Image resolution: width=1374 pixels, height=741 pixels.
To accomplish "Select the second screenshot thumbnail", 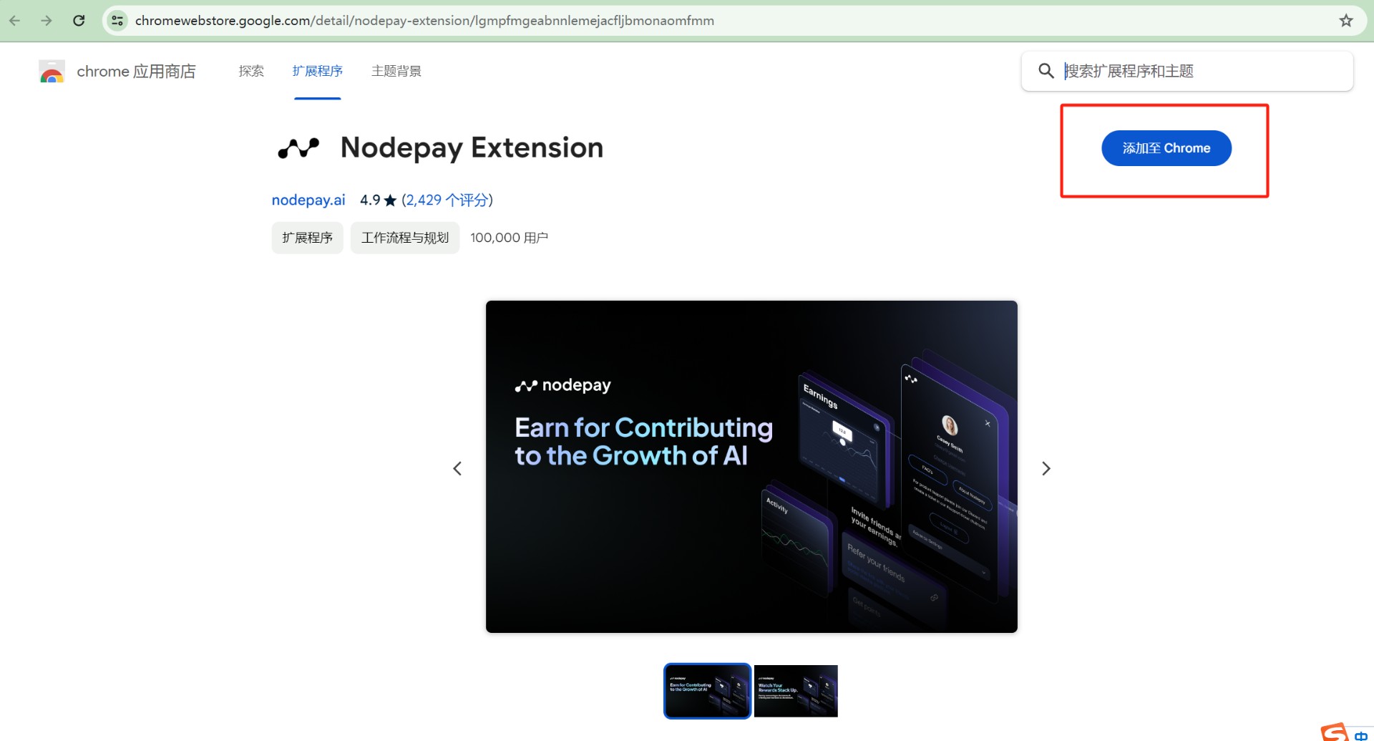I will click(796, 691).
